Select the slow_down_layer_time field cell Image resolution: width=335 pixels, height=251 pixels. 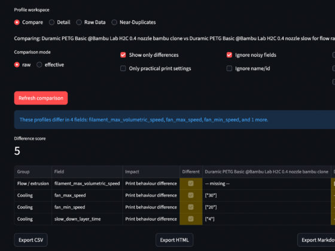pos(87,219)
